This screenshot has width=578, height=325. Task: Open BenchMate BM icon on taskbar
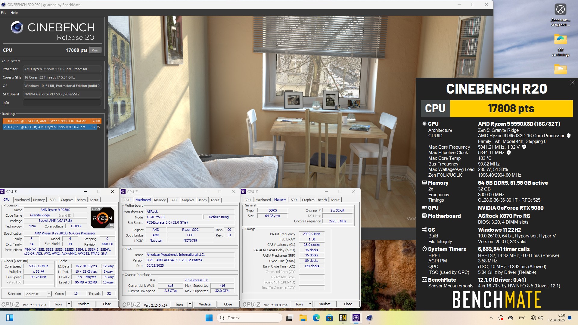343,318
